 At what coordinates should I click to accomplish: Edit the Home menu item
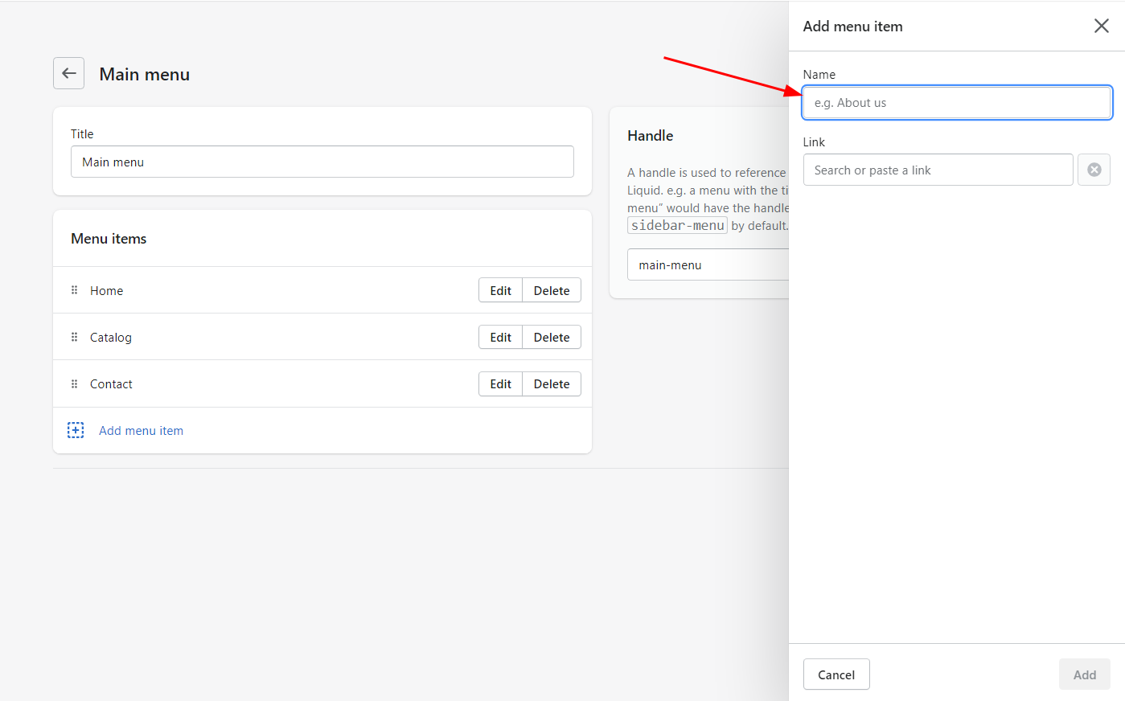pyautogui.click(x=500, y=290)
